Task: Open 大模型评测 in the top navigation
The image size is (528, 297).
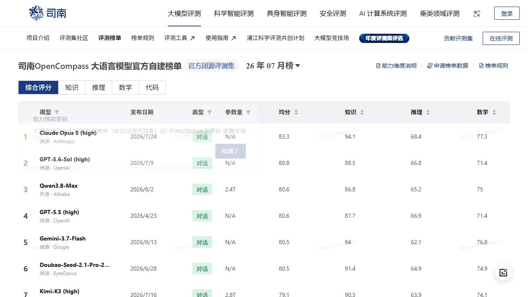Action: click(x=184, y=14)
